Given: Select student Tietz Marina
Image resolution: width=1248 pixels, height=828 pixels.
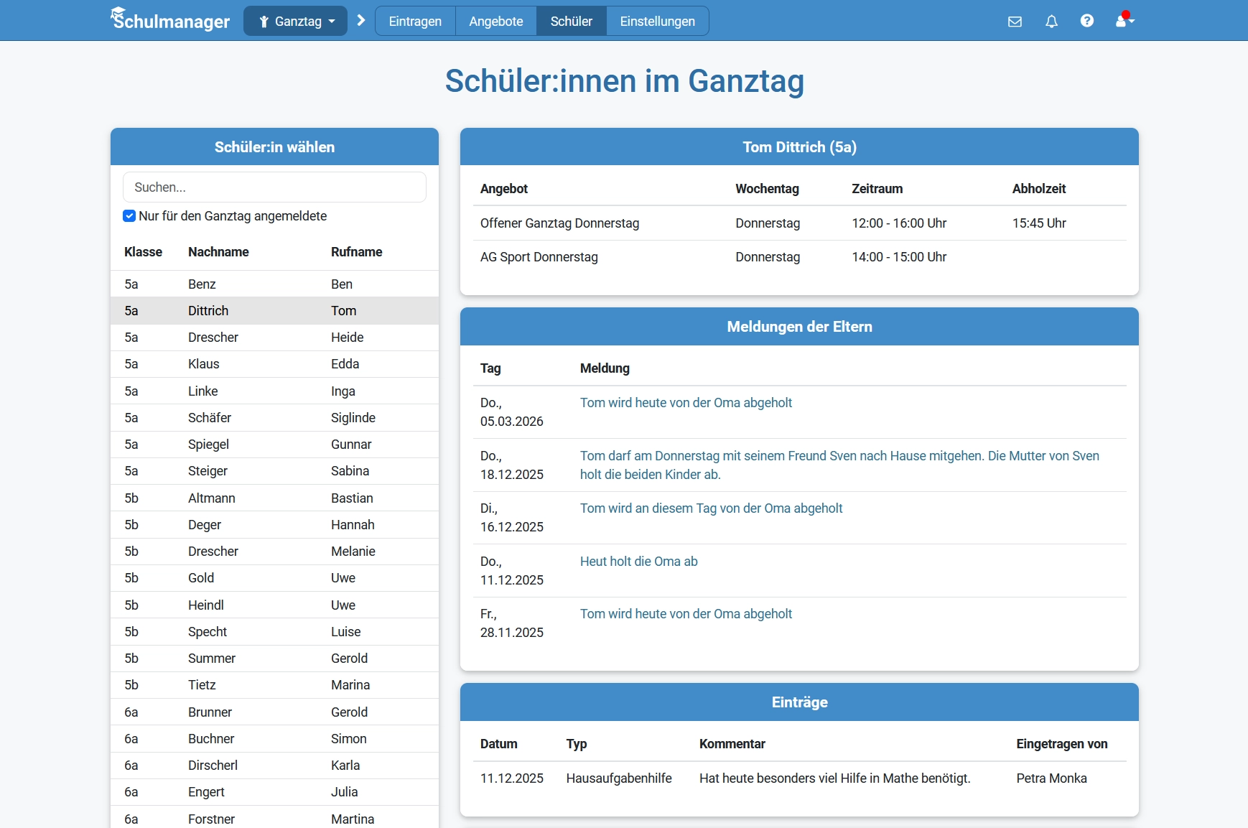Looking at the screenshot, I should tap(274, 685).
